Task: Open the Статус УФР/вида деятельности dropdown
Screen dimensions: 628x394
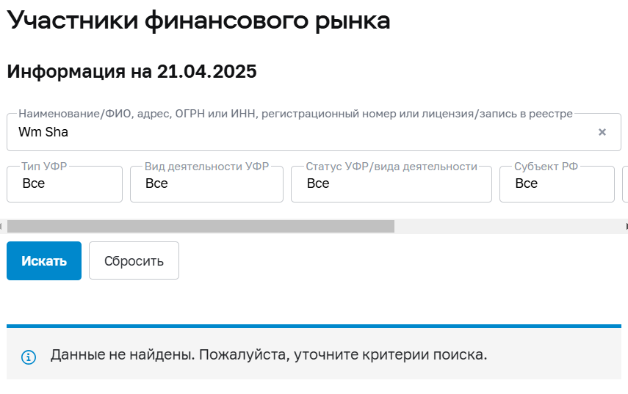Action: point(391,183)
